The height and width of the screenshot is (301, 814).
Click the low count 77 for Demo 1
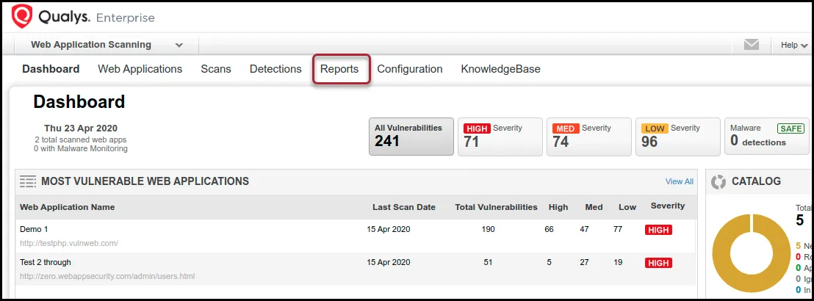point(618,229)
